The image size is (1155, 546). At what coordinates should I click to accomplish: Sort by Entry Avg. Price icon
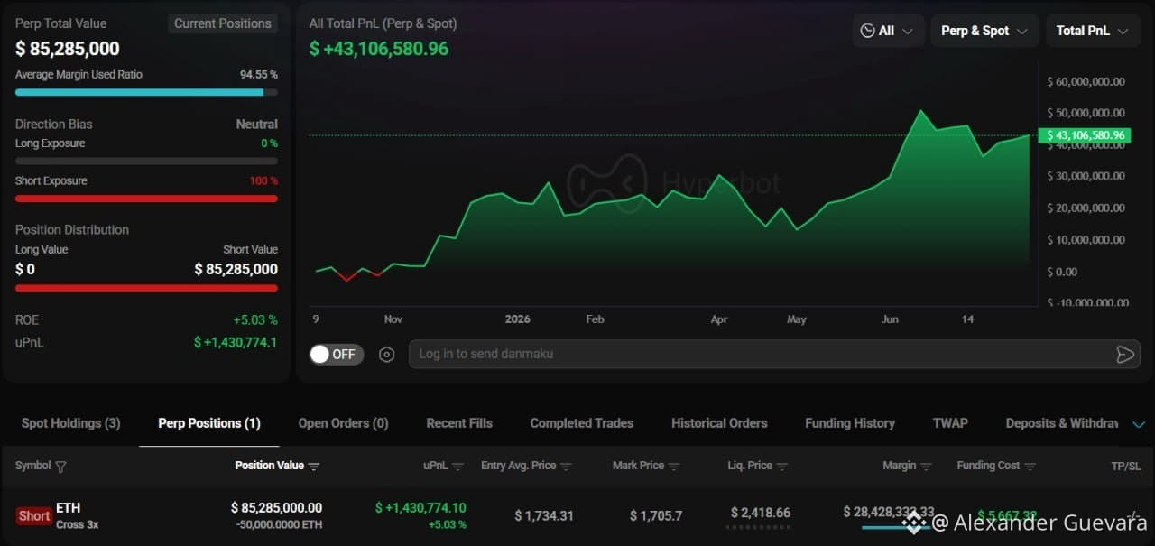[566, 467]
